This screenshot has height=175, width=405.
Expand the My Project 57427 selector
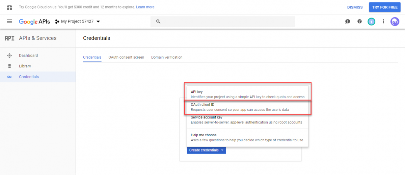coord(78,22)
